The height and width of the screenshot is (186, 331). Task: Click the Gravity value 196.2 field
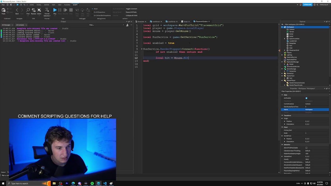317,159
